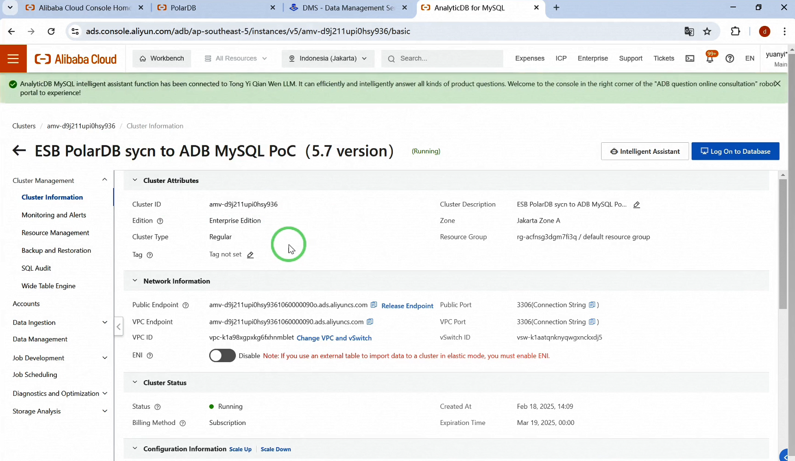The height and width of the screenshot is (461, 795).
Task: Open the Indonesia (Jakarta) region selector
Action: coord(328,59)
